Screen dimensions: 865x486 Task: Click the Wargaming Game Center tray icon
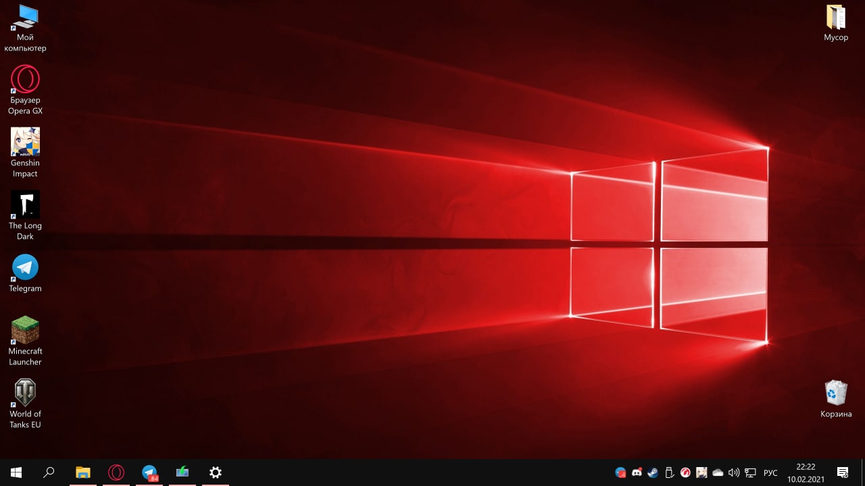point(685,473)
